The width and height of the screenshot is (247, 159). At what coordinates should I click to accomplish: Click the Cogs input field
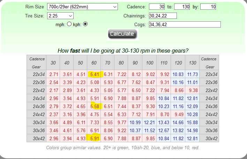pos(185,24)
